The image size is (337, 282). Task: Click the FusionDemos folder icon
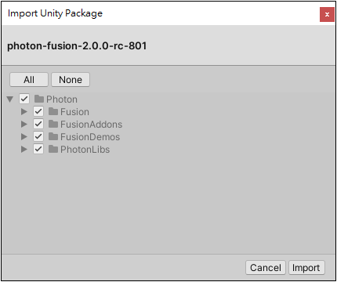click(x=53, y=136)
